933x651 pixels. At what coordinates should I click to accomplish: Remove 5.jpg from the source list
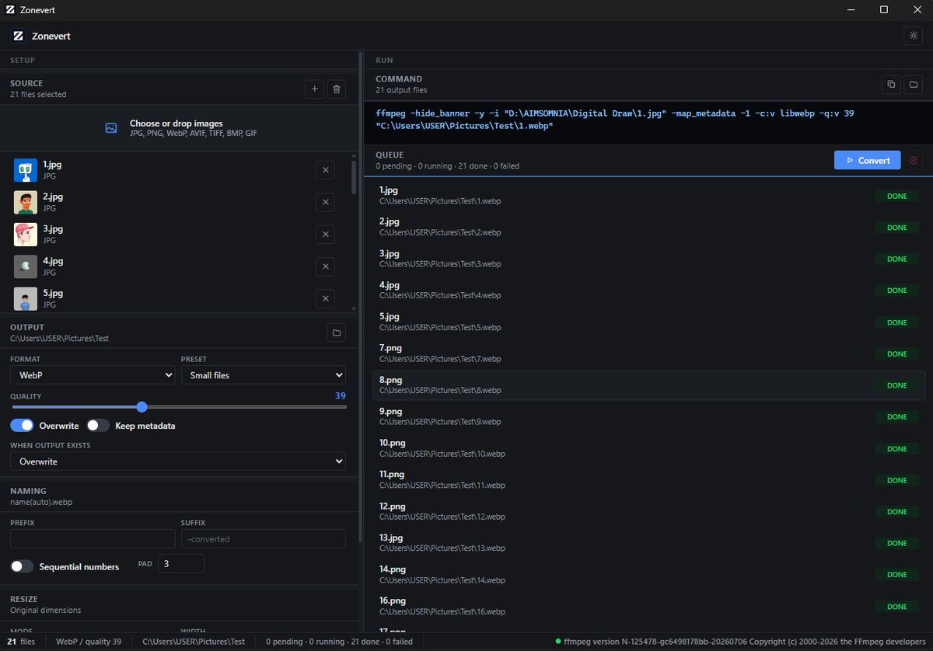click(325, 298)
